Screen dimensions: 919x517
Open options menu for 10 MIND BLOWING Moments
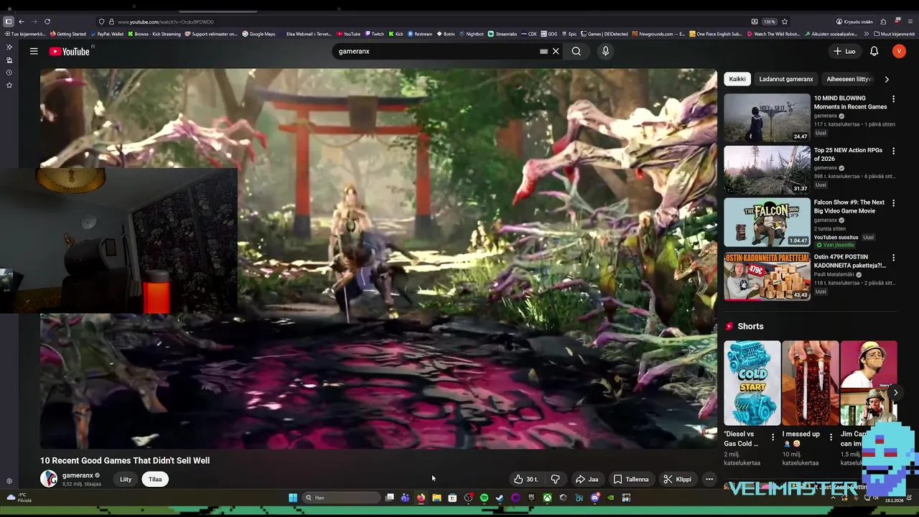[893, 98]
